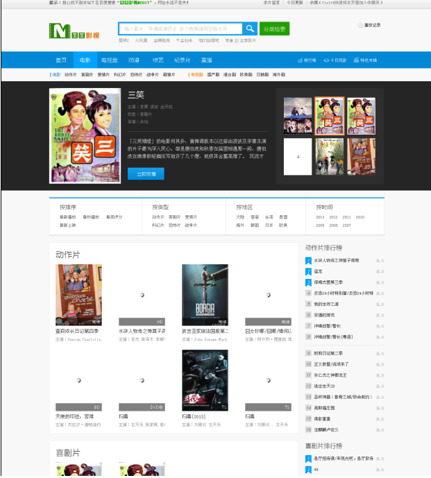Open the 特色专辑 icon link
Viewport: 431px width, 478px height.
pos(365,60)
